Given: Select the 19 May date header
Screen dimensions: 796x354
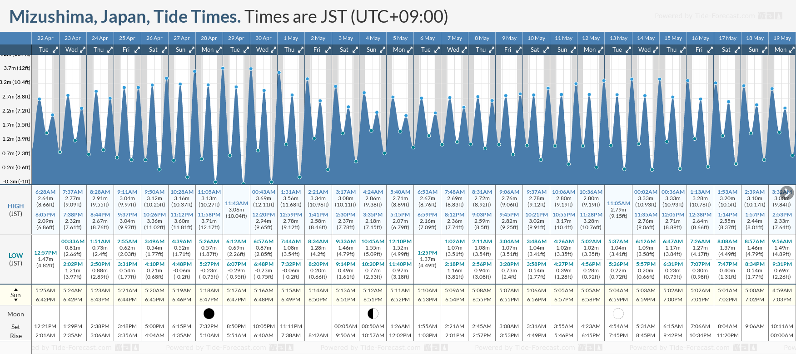Looking at the screenshot, I should (x=782, y=38).
